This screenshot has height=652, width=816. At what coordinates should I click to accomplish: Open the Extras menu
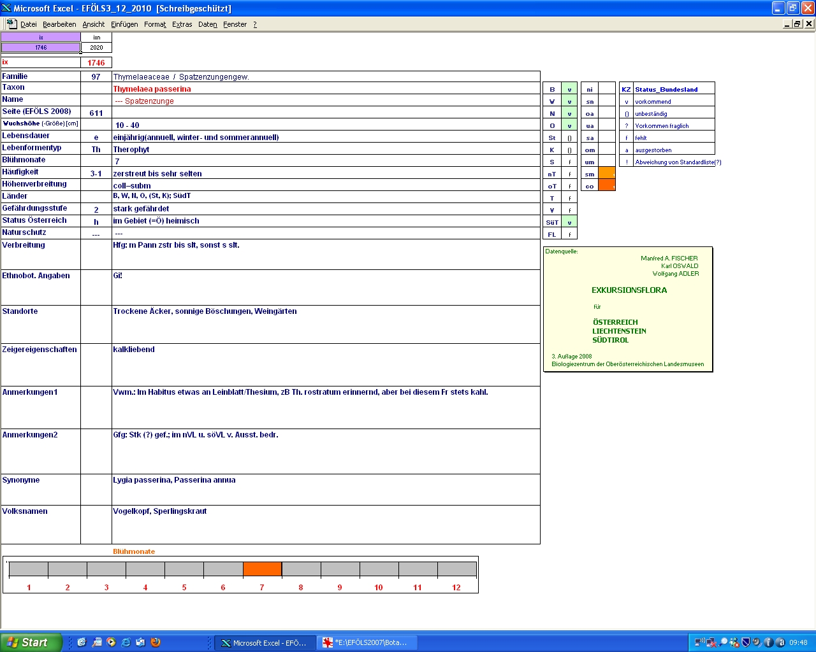[182, 24]
